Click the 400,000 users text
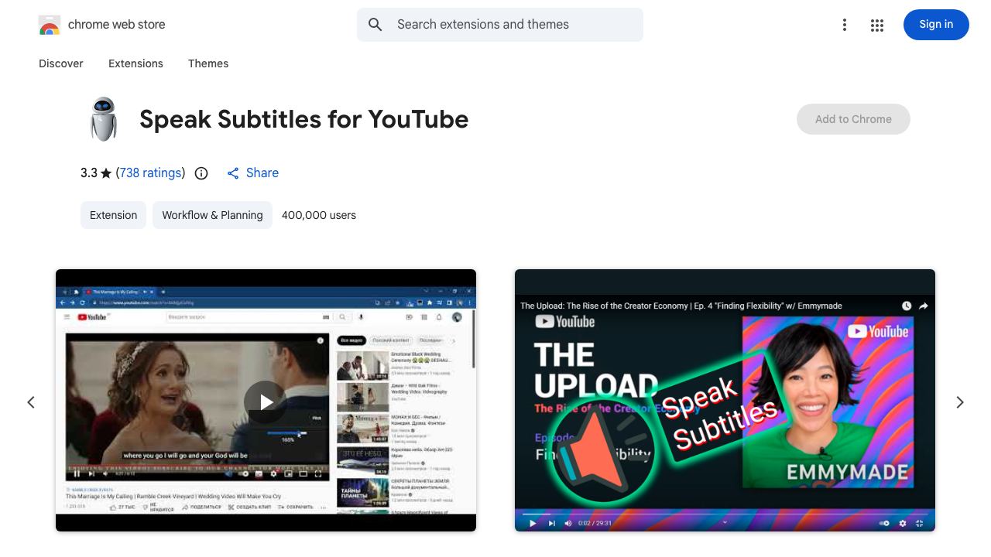Image resolution: width=991 pixels, height=557 pixels. pyautogui.click(x=319, y=215)
